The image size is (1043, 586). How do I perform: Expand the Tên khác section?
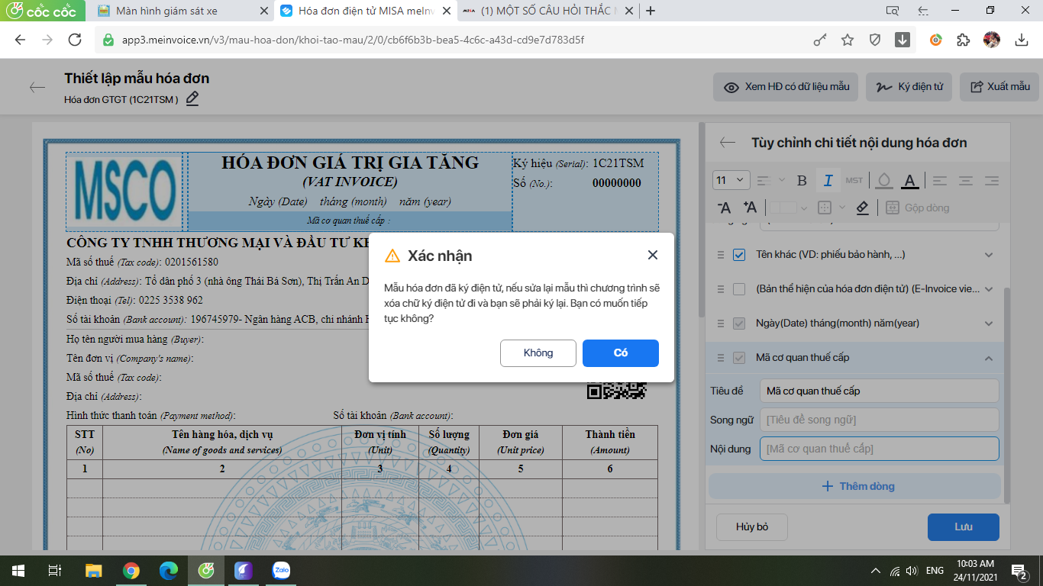pos(989,255)
